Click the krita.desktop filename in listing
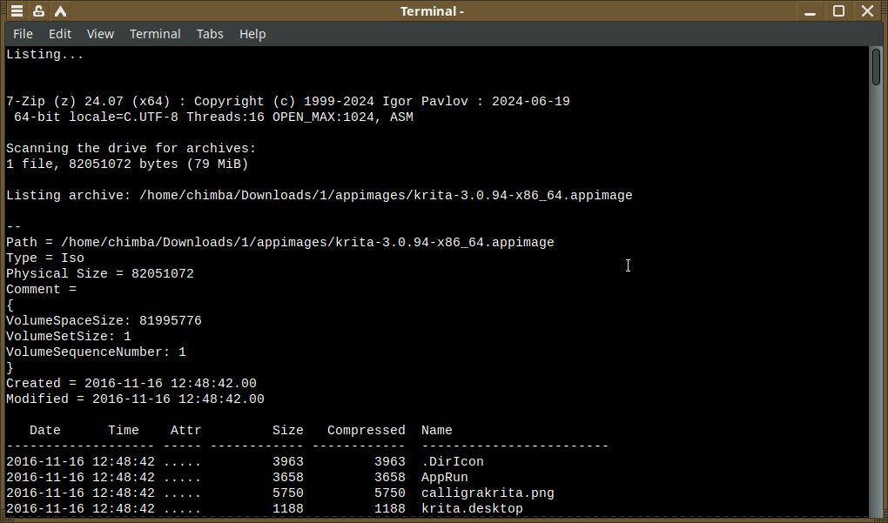Screen dimensions: 888x523 (x=472, y=509)
